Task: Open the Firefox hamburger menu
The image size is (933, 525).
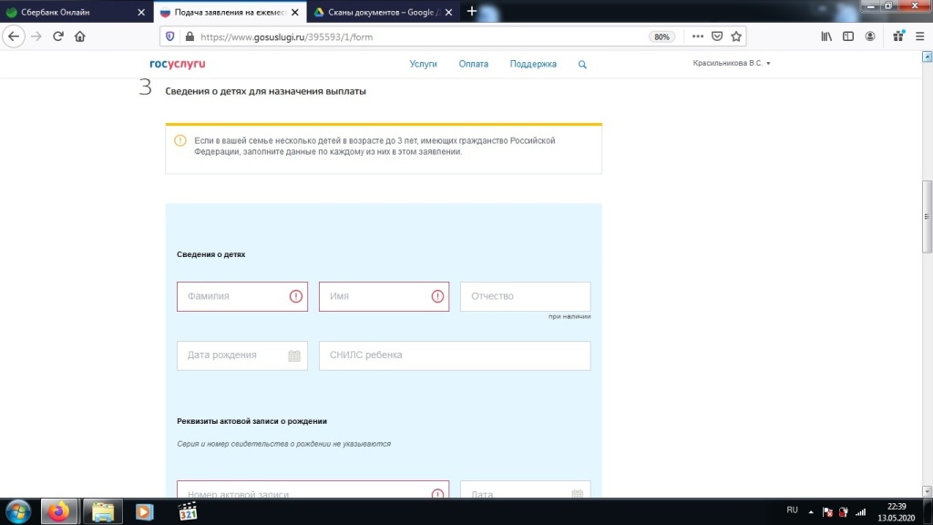Action: 918,36
